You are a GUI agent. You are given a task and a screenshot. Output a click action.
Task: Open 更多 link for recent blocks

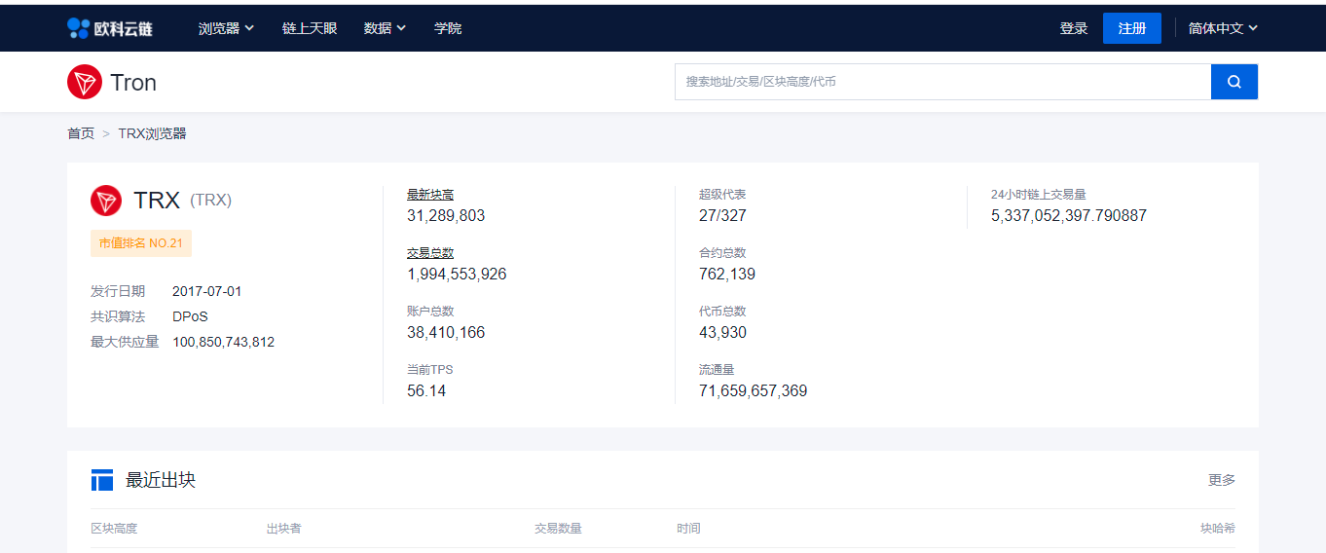(1222, 480)
